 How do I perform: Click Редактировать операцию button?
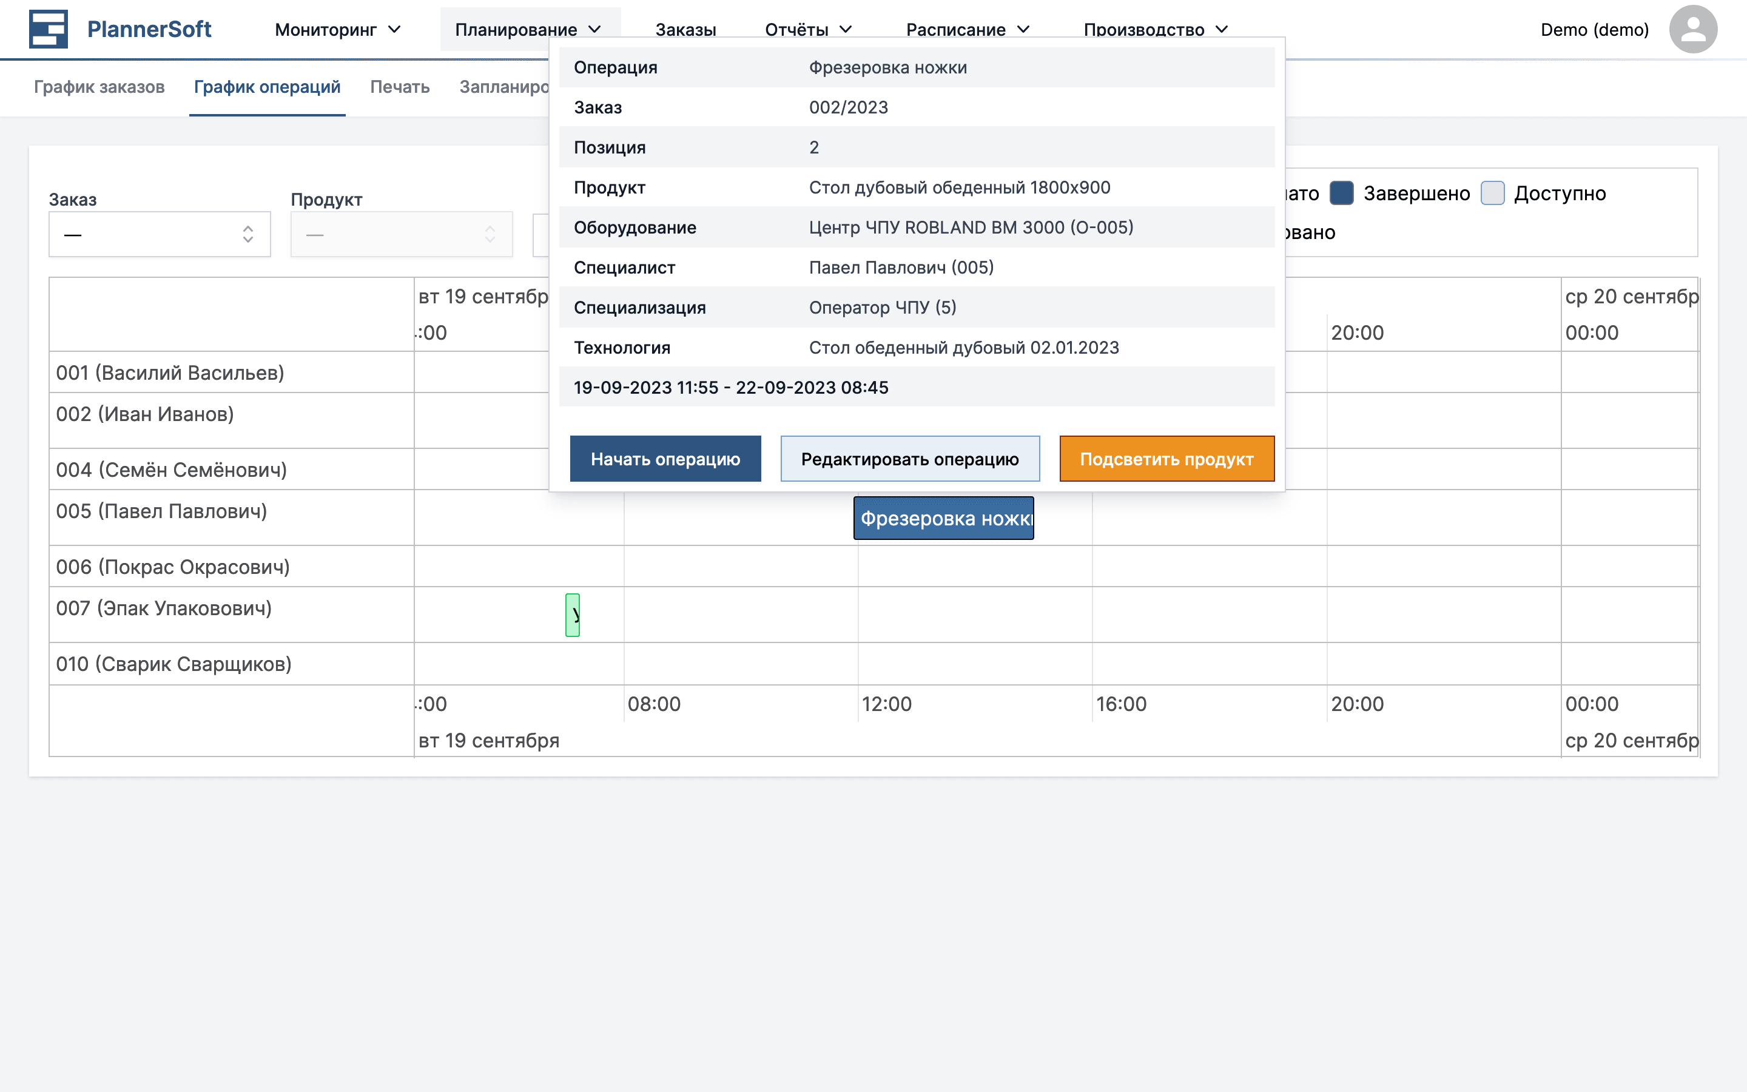point(910,459)
